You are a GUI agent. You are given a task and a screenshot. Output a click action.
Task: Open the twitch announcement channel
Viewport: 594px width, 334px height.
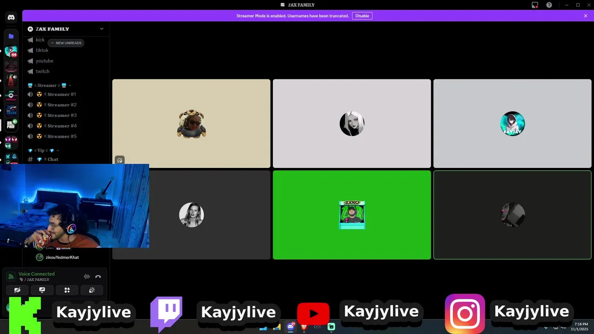pos(67,71)
